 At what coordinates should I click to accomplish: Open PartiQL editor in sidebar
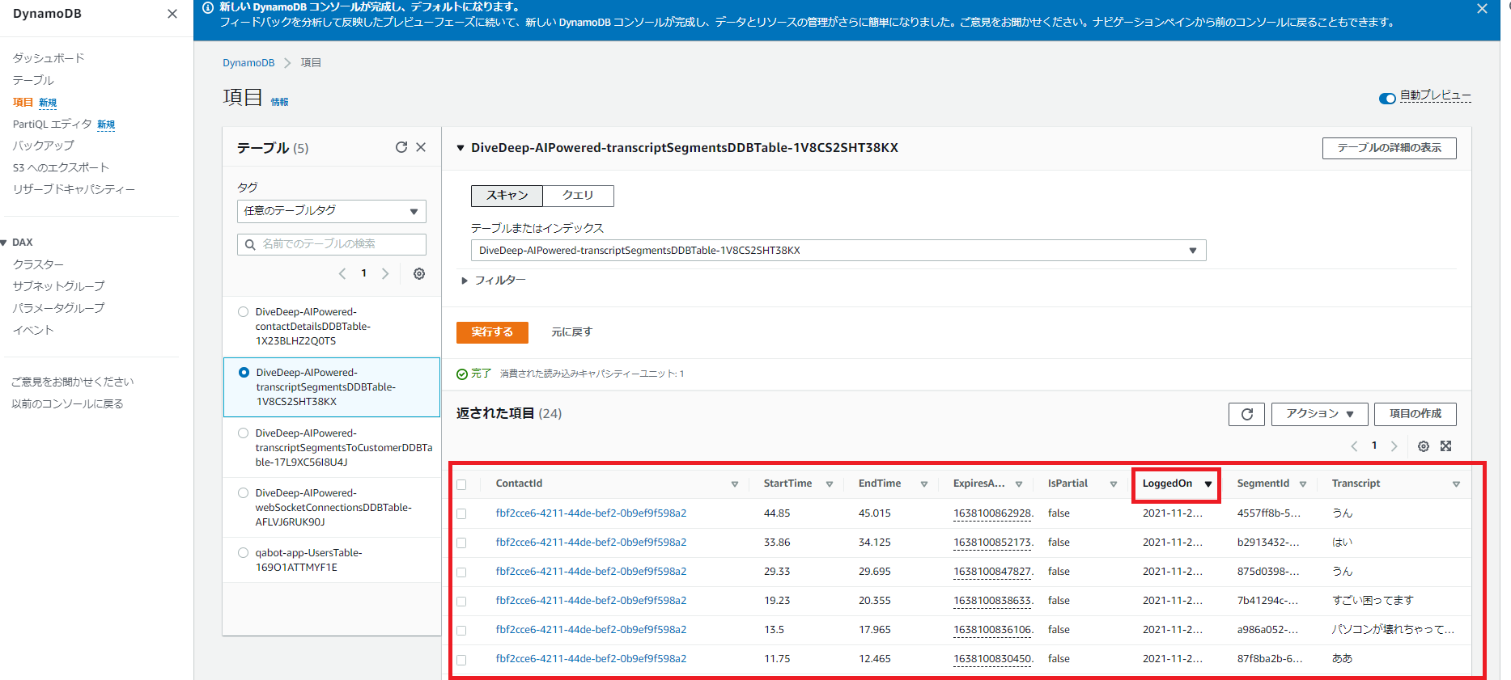tap(53, 125)
